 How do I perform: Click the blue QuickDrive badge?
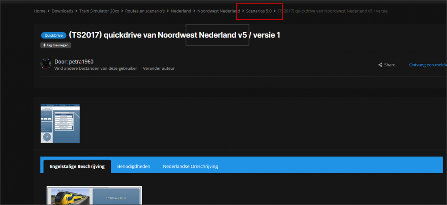(x=53, y=35)
